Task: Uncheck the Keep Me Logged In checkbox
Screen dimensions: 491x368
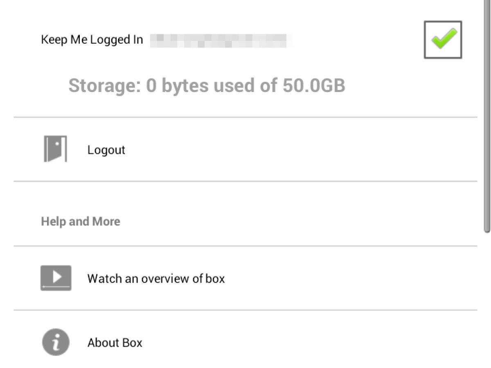Action: point(443,40)
